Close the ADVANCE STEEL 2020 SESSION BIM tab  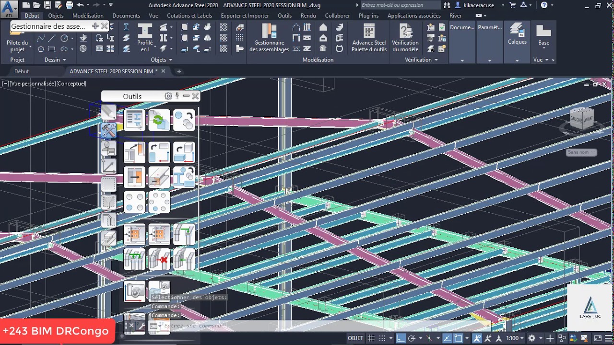pos(163,71)
